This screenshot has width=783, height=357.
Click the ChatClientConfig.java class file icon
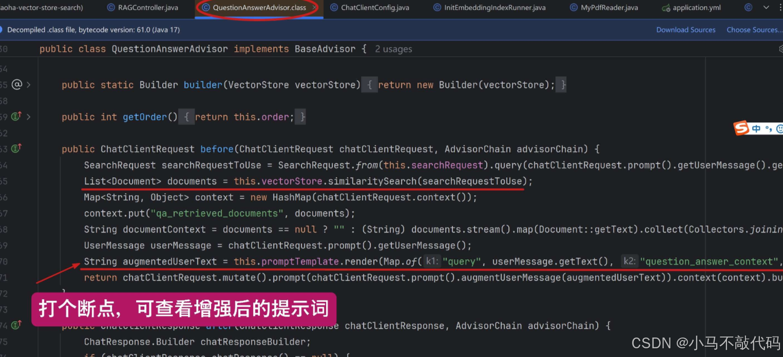[334, 8]
